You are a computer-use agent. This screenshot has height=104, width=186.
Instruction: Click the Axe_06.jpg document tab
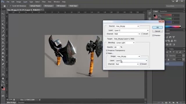24,10
